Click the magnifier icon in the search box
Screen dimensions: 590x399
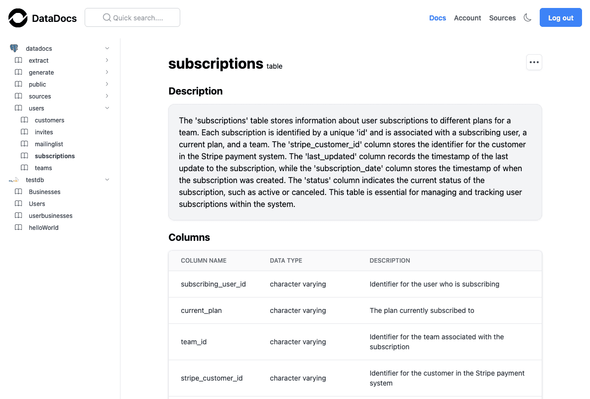pyautogui.click(x=106, y=17)
